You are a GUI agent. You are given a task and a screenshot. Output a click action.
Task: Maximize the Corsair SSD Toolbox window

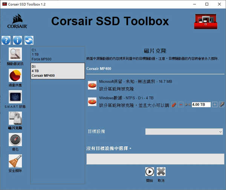point(207,4)
